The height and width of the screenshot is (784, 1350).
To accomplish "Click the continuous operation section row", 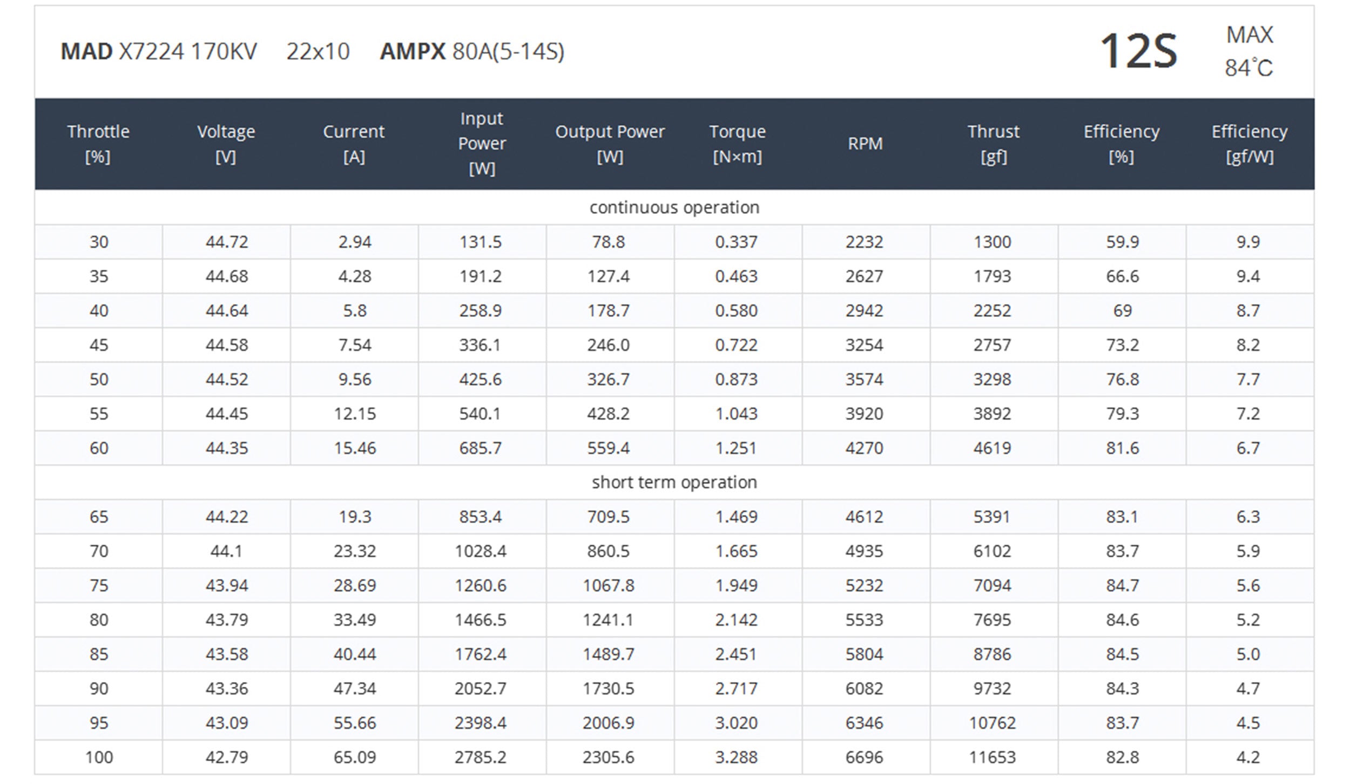I will (x=674, y=207).
